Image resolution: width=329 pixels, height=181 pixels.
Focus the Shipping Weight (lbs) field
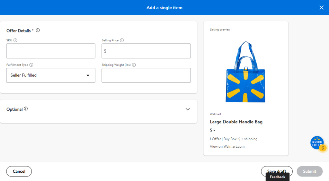point(146,75)
